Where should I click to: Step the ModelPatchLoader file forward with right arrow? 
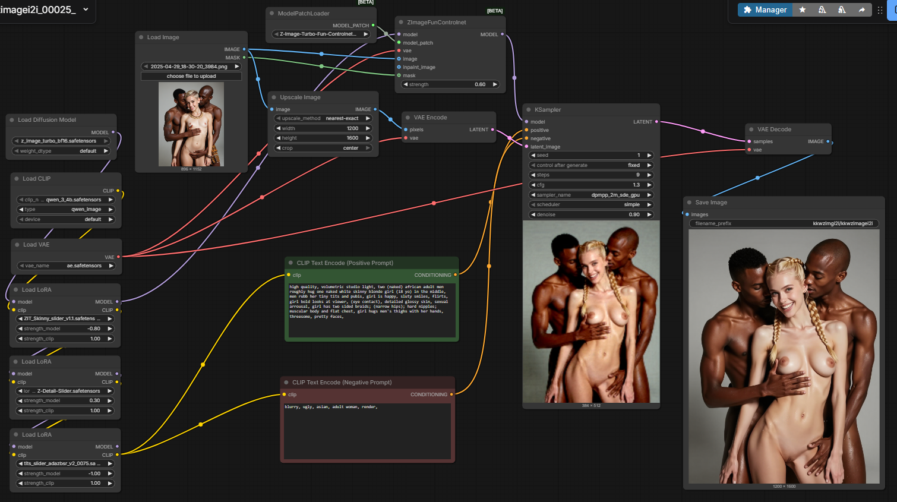tap(365, 34)
